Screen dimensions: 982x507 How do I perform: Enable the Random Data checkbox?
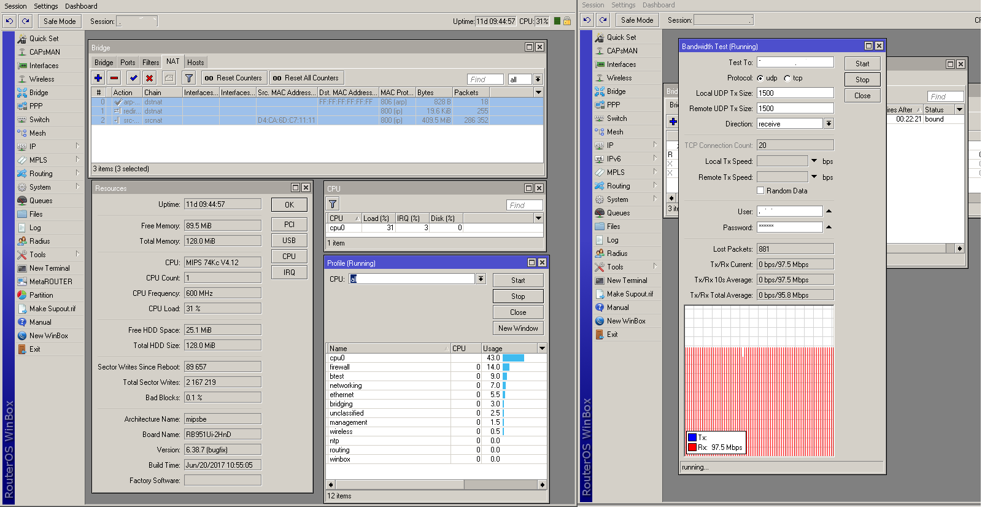click(760, 191)
